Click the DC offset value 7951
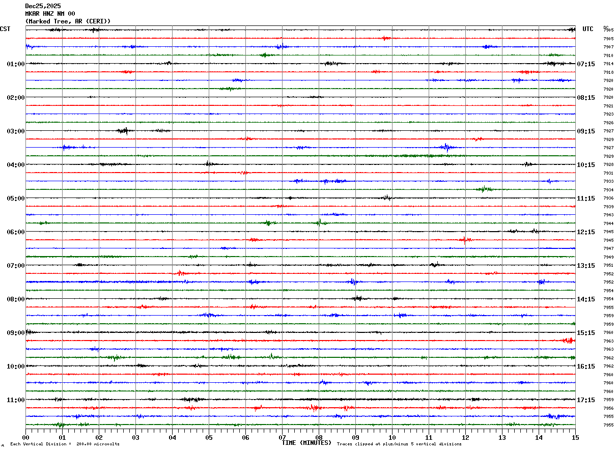The width and height of the screenshot is (616, 451). tap(608, 266)
